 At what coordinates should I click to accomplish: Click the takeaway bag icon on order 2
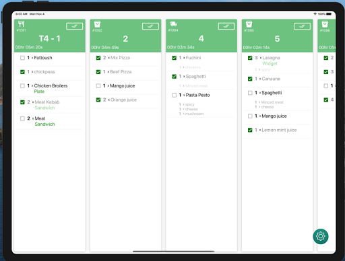pos(97,24)
